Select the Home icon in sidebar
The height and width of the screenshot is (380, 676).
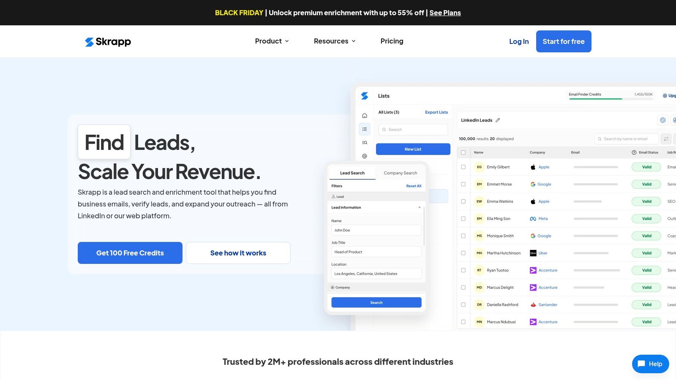[364, 114]
